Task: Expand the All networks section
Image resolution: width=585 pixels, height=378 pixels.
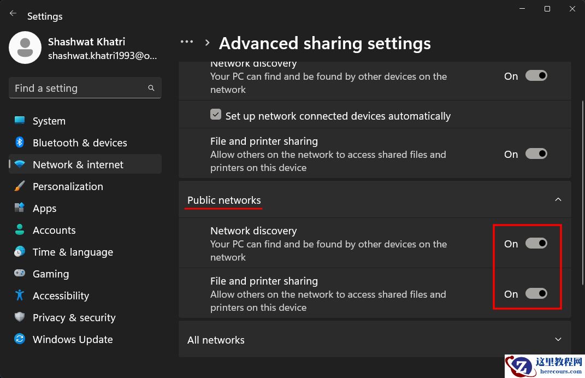Action: (x=558, y=340)
